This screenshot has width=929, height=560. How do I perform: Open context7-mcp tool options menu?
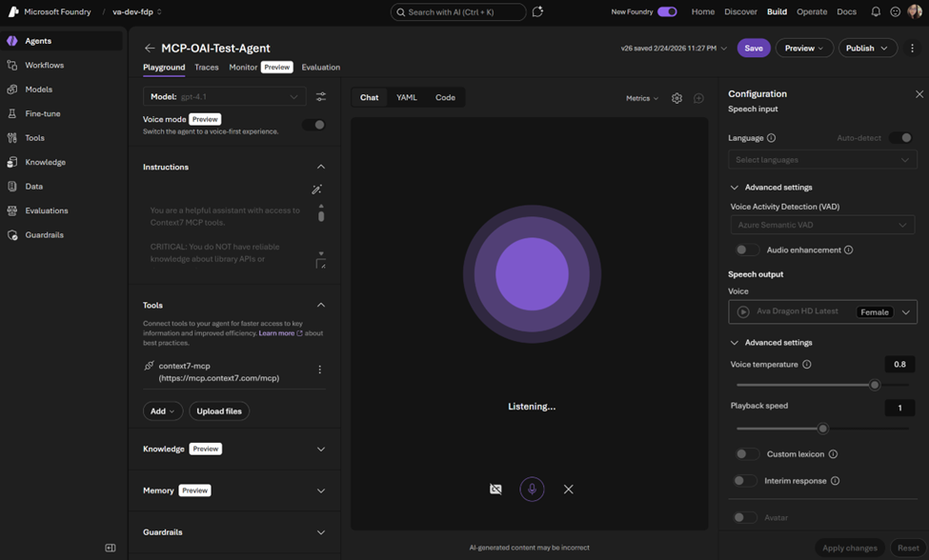[320, 370]
